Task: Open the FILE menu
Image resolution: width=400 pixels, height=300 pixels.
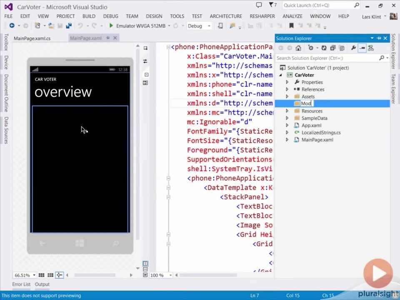Action: 8,16
